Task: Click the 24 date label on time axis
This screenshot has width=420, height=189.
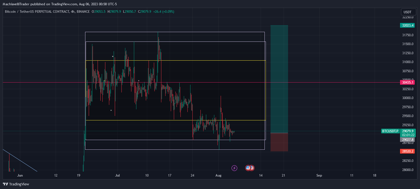Action: click(x=193, y=175)
